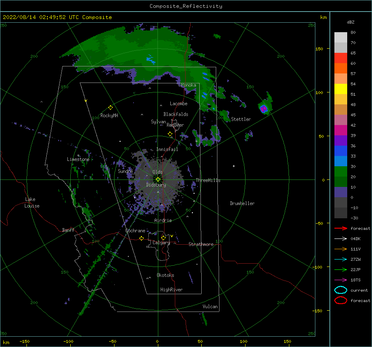Image resolution: width=372 pixels, height=347 pixels.
Task: Click the Didsbury town label
Action: click(x=156, y=185)
